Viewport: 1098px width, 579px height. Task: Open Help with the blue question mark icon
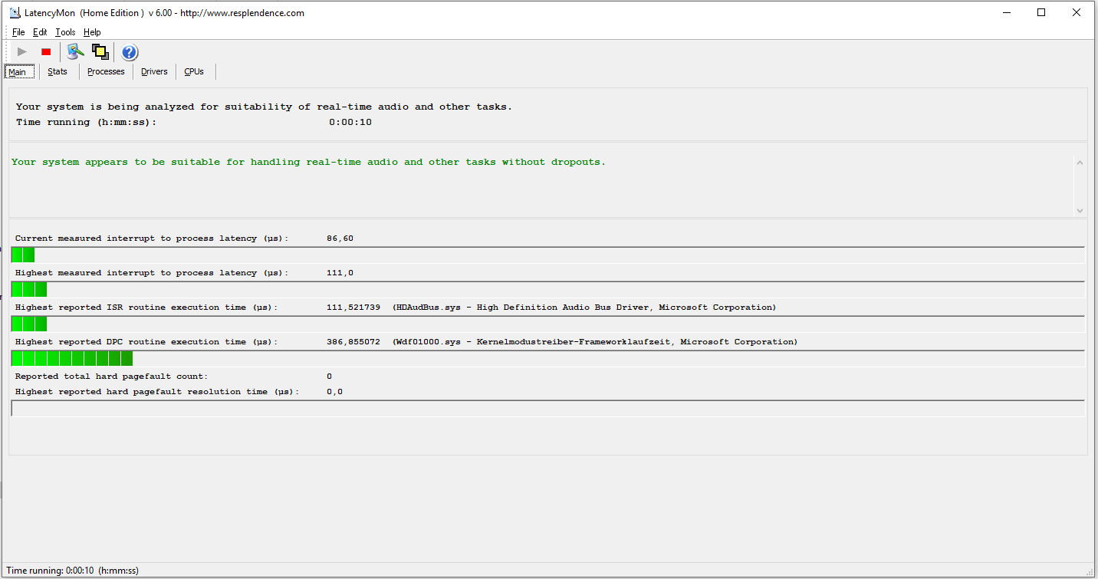130,52
